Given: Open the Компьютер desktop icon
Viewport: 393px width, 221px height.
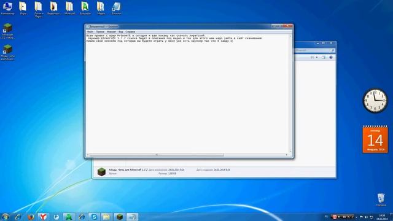Looking at the screenshot, I should (7, 8).
